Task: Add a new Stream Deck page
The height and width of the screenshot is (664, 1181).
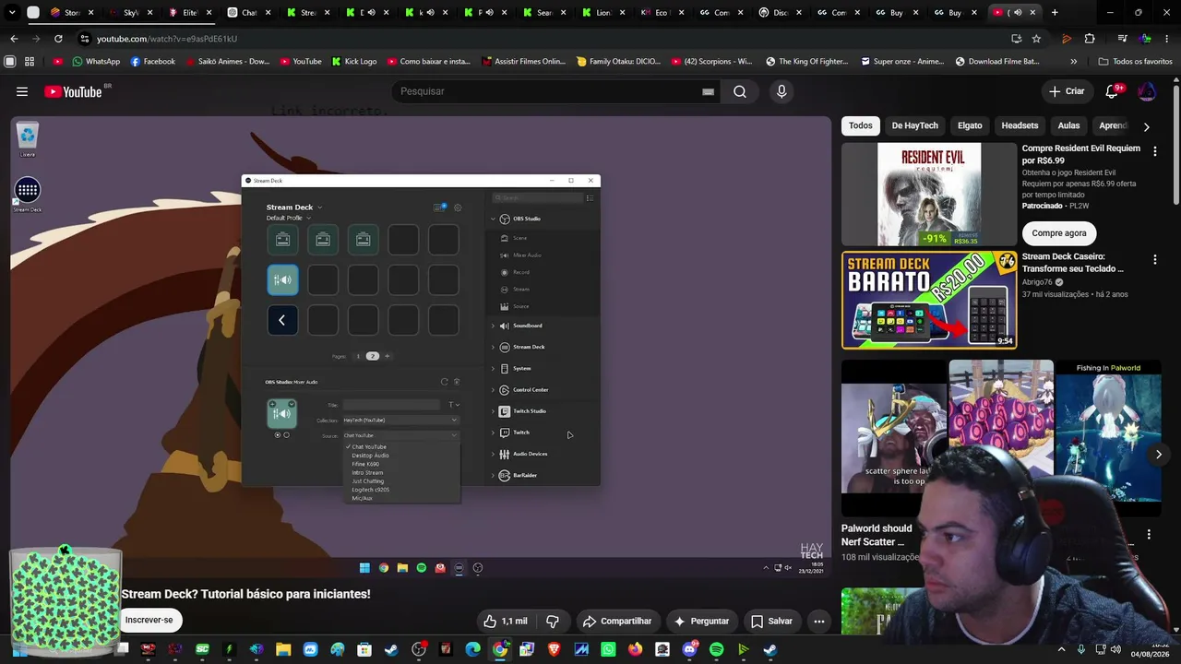Action: (x=387, y=356)
